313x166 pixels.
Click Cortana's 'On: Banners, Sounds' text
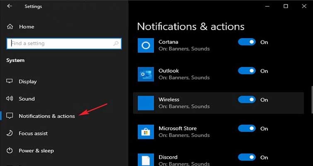pyautogui.click(x=184, y=49)
